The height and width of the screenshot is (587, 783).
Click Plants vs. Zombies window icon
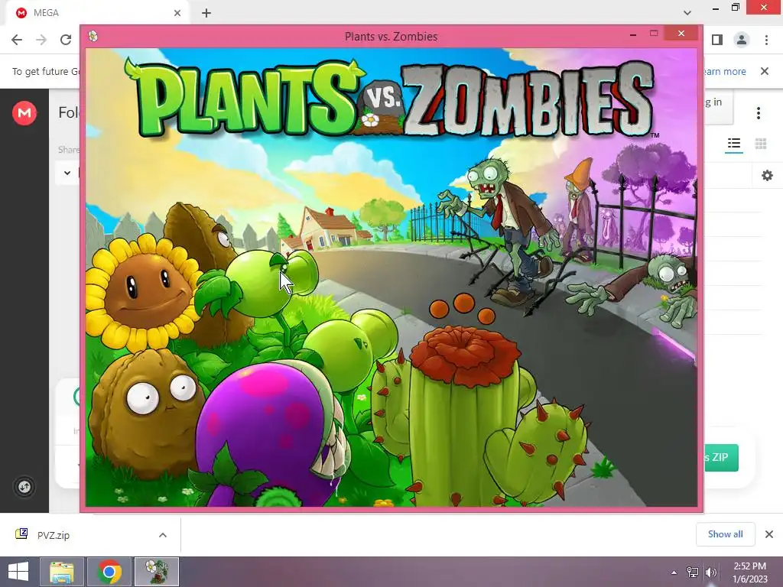(x=93, y=36)
